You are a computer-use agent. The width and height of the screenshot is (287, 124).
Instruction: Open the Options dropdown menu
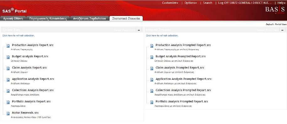coord(190,3)
